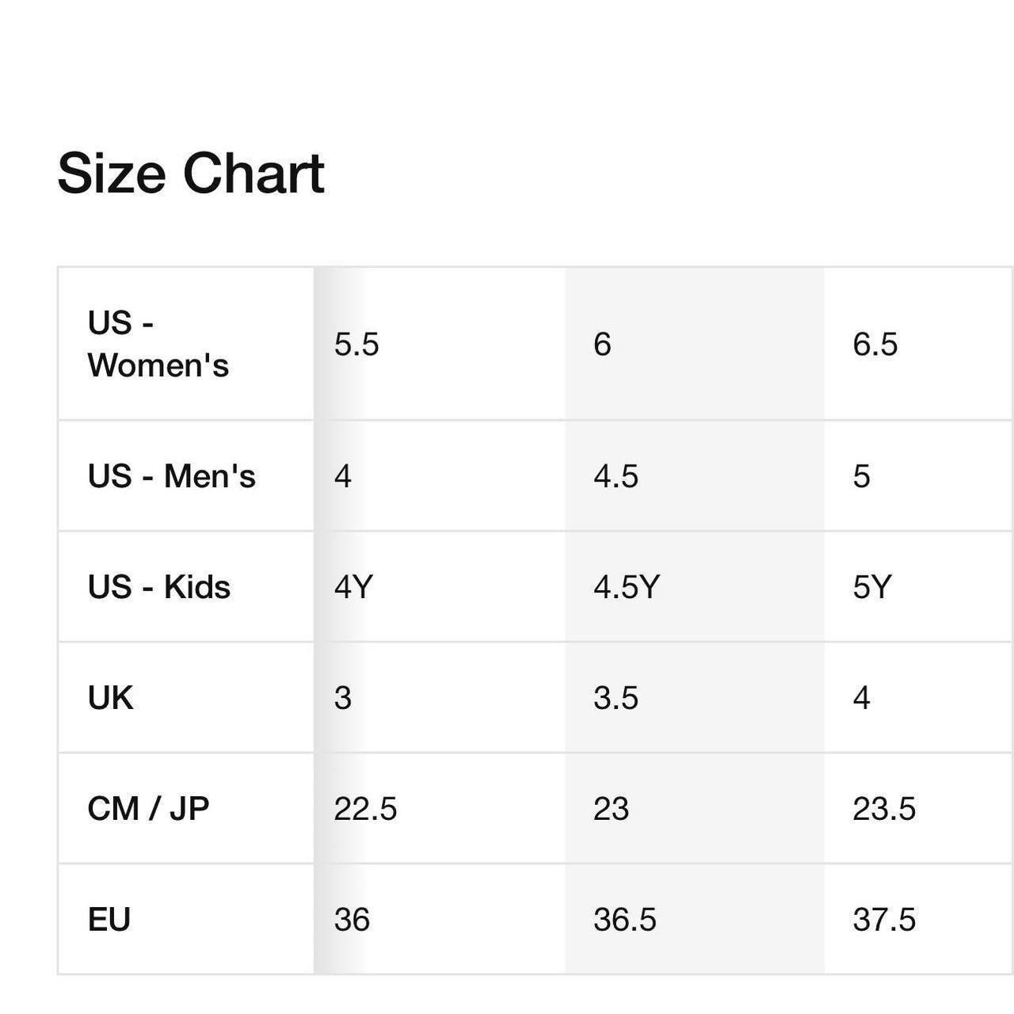Click the UK row label
This screenshot has width=1014, height=1014.
pyautogui.click(x=111, y=698)
